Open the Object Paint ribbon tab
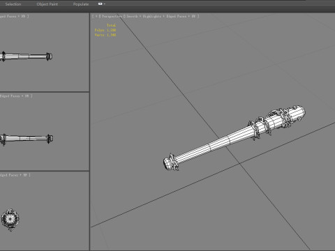The image size is (335, 251). click(x=47, y=4)
